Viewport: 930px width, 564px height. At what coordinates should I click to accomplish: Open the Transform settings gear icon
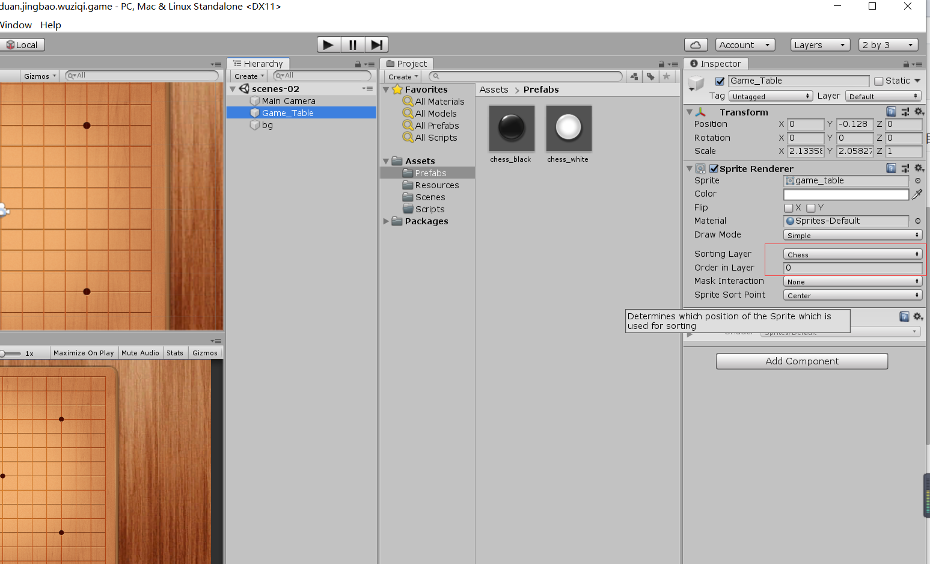pos(919,111)
